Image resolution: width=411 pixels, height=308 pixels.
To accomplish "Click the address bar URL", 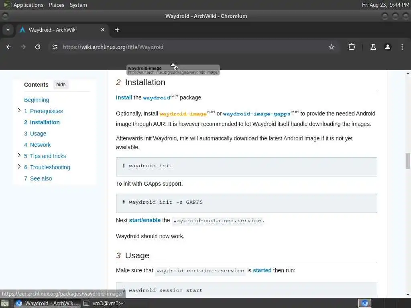I will pyautogui.click(x=113, y=47).
